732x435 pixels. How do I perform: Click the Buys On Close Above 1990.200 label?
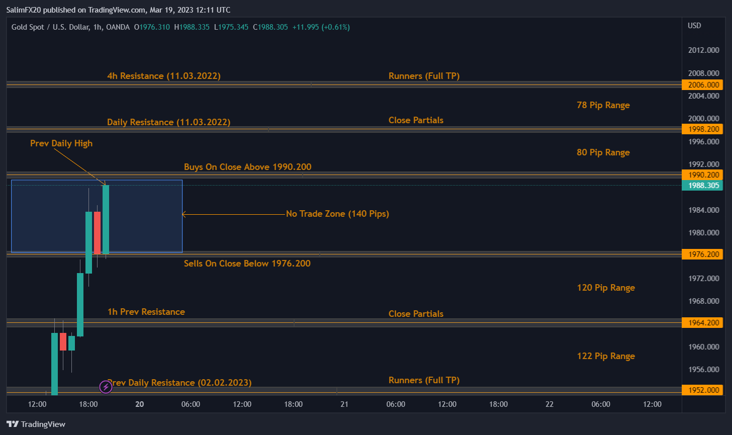(x=247, y=166)
